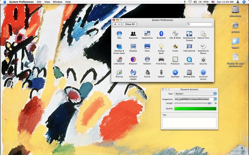Open Displays preferences
This screenshot has width=249, height=155.
[133, 48]
